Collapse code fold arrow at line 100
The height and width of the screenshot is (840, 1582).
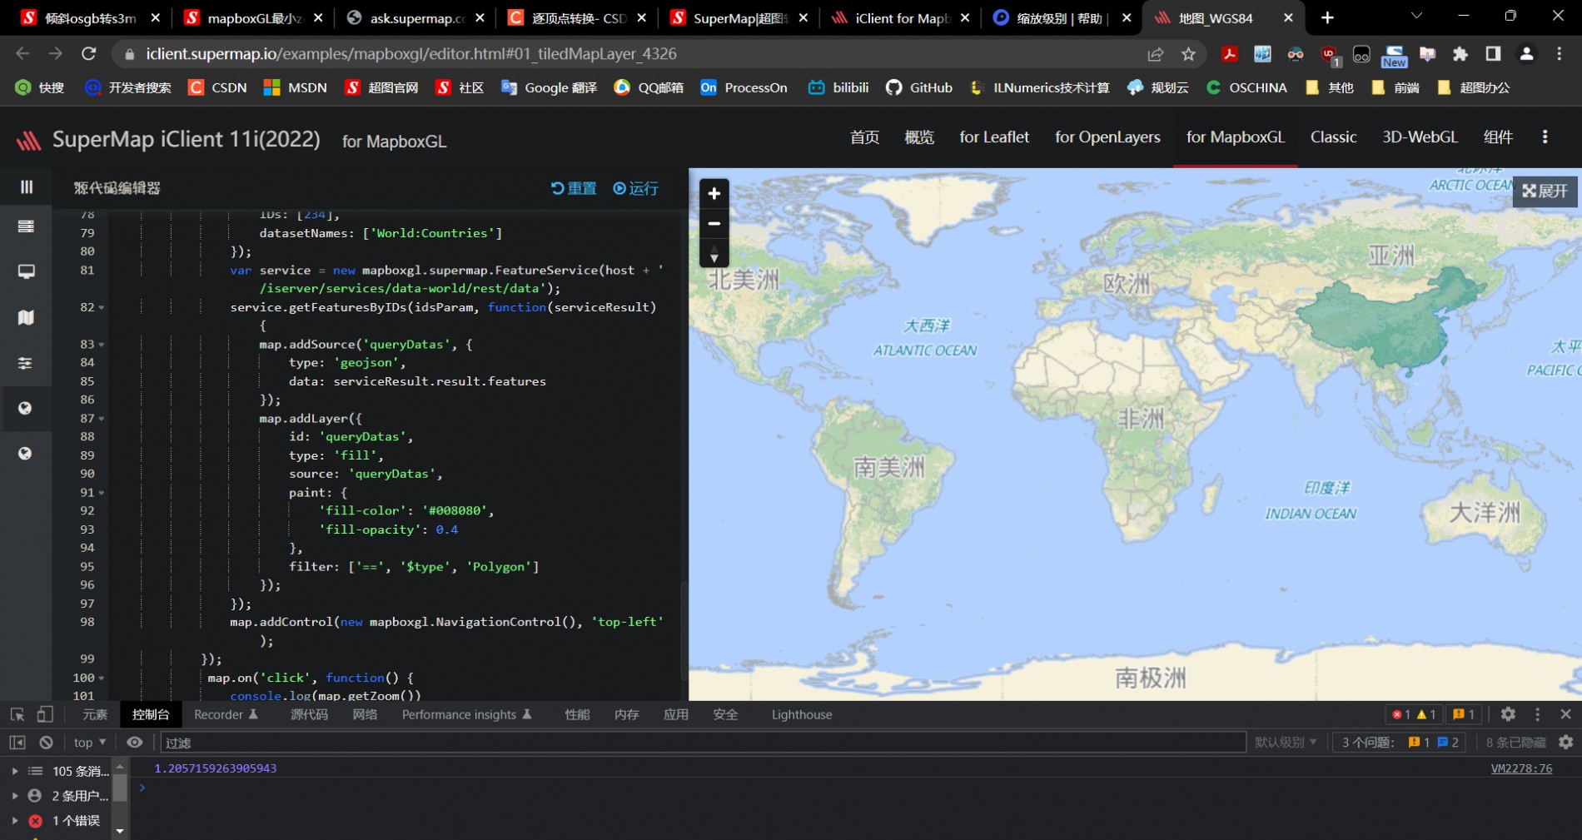[x=102, y=678]
